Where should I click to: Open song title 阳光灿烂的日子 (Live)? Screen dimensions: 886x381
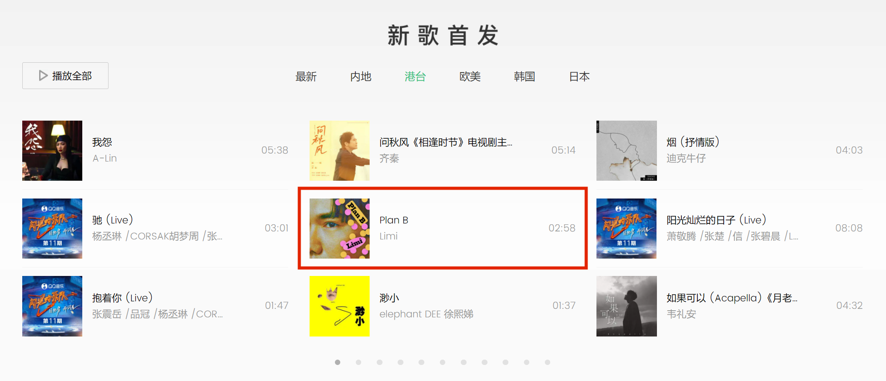[716, 220]
